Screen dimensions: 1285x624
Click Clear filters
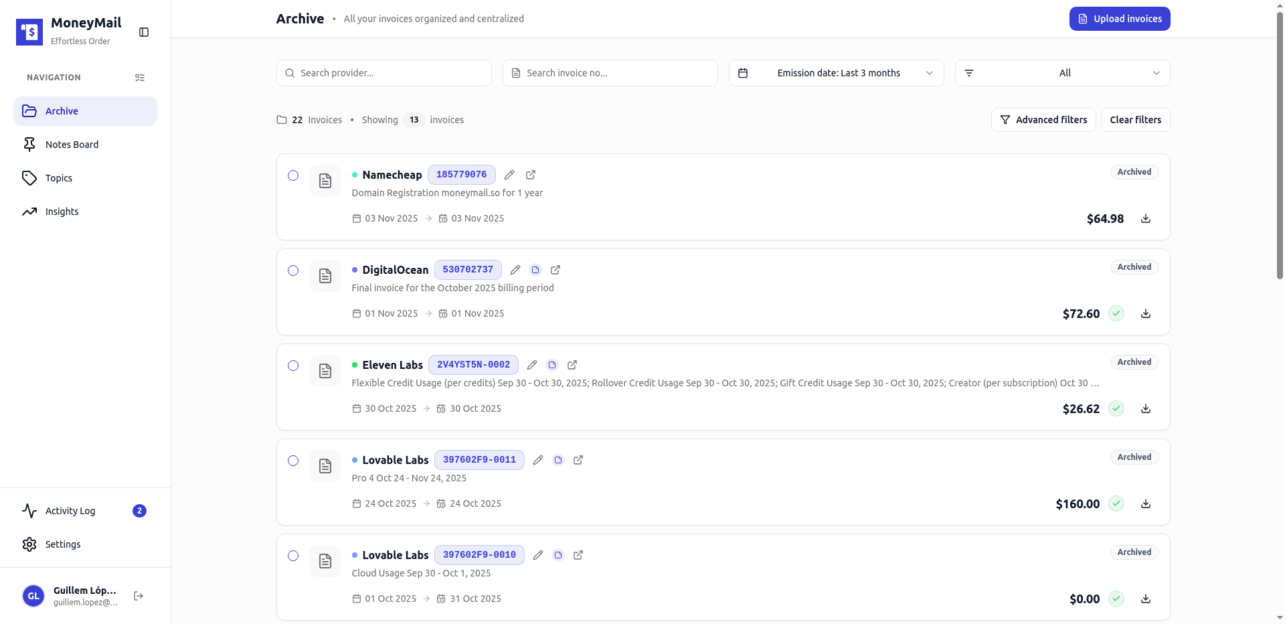coord(1135,120)
